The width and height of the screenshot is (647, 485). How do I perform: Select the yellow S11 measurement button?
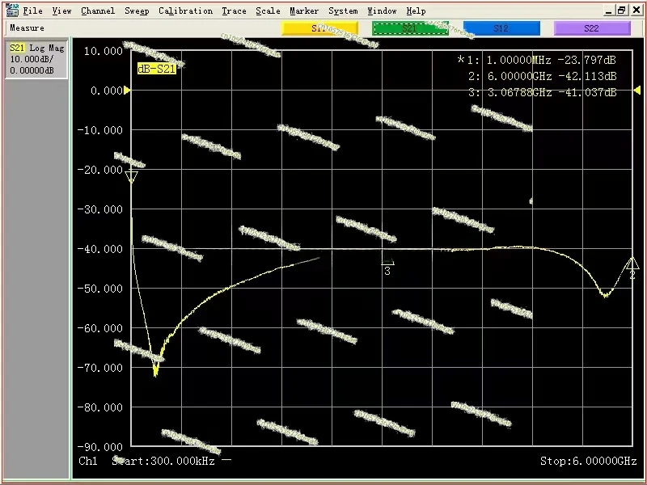coord(319,28)
